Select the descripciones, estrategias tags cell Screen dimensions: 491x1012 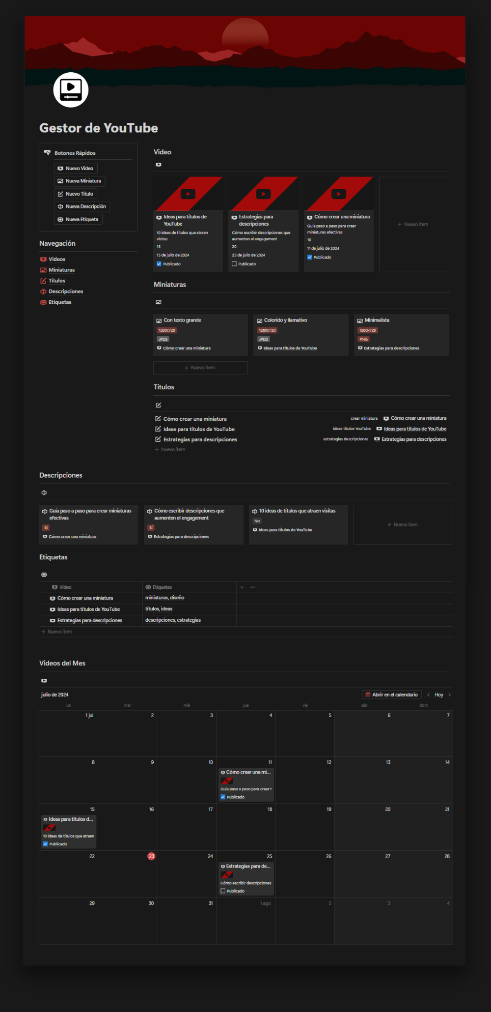pos(190,620)
